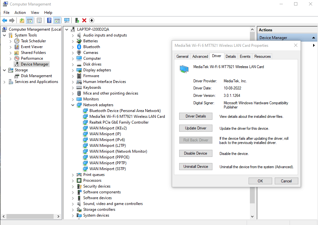Click the Back arrow in the toolbar
The height and width of the screenshot is (225, 318).
(5, 20)
